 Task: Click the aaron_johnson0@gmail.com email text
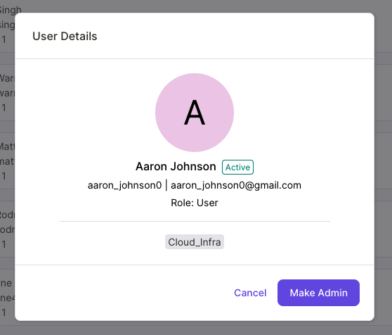pyautogui.click(x=236, y=185)
